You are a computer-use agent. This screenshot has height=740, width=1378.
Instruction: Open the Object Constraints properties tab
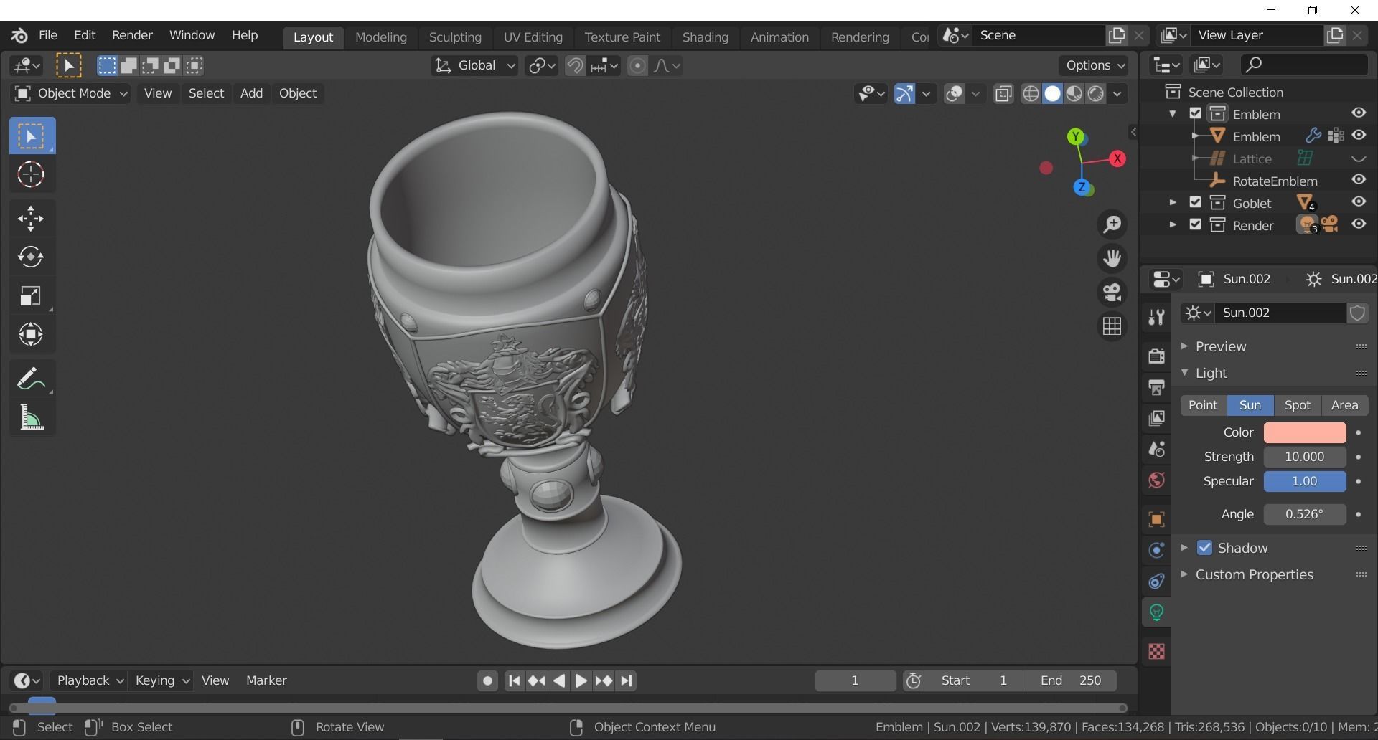(1156, 581)
